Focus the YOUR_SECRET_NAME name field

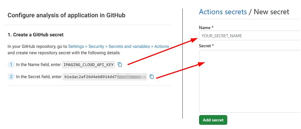(x=249, y=36)
